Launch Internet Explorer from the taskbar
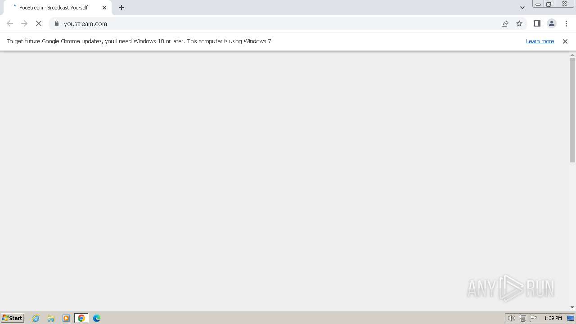 pyautogui.click(x=36, y=318)
